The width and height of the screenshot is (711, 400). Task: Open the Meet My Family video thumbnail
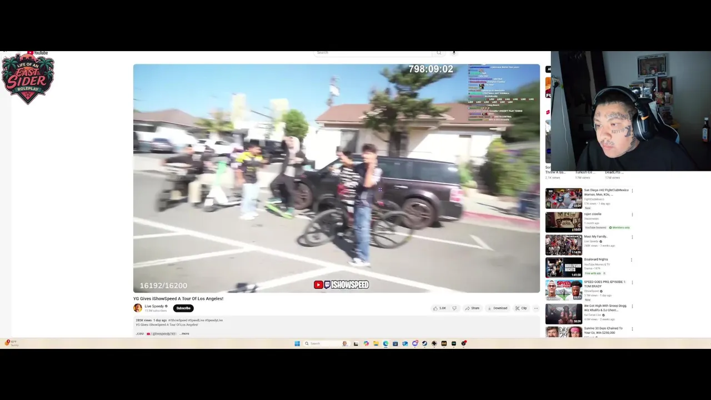[x=563, y=245]
